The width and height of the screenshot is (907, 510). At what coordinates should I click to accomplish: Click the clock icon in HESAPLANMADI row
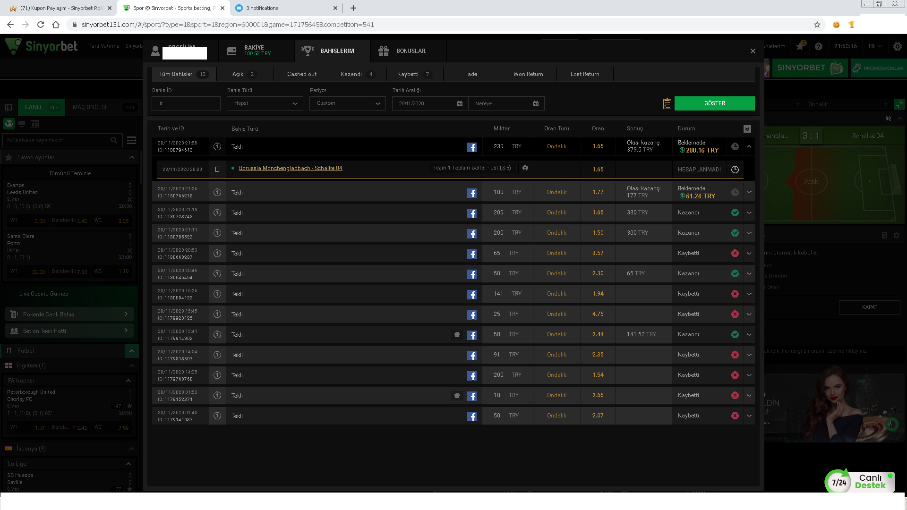735,170
